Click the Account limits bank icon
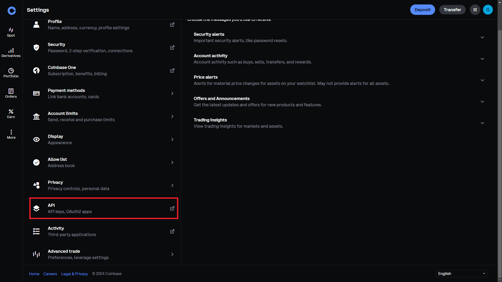The width and height of the screenshot is (502, 282). [36, 116]
